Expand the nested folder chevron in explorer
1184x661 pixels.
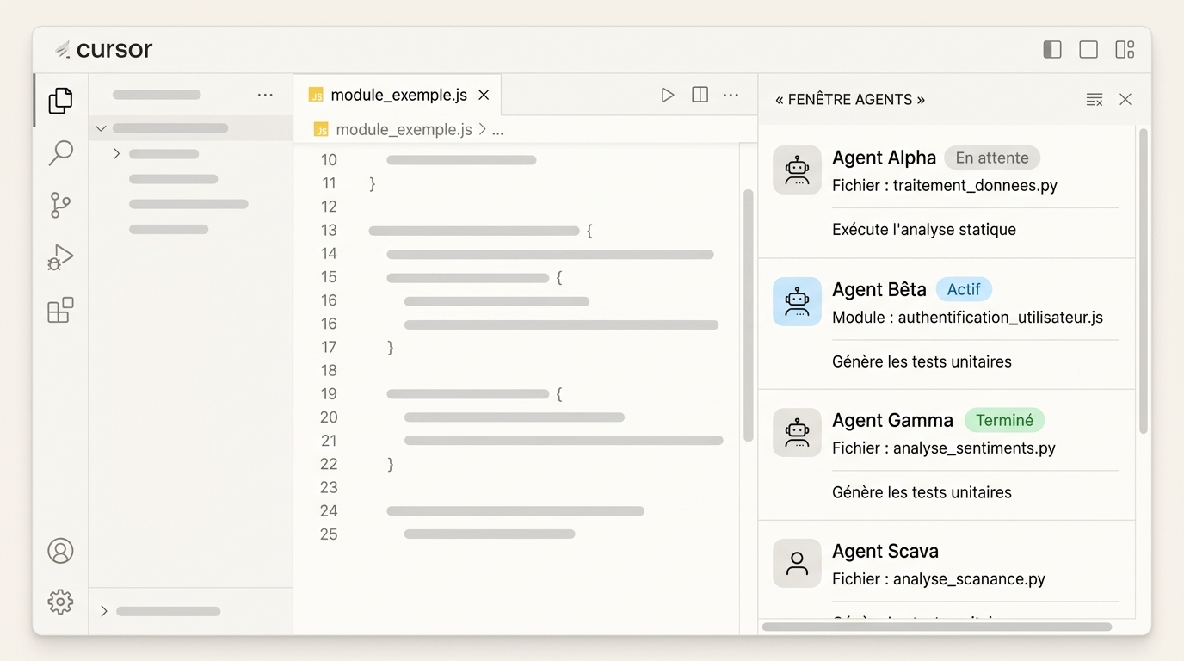point(116,154)
